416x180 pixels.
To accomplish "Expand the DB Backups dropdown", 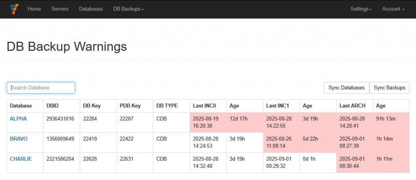I will point(128,9).
